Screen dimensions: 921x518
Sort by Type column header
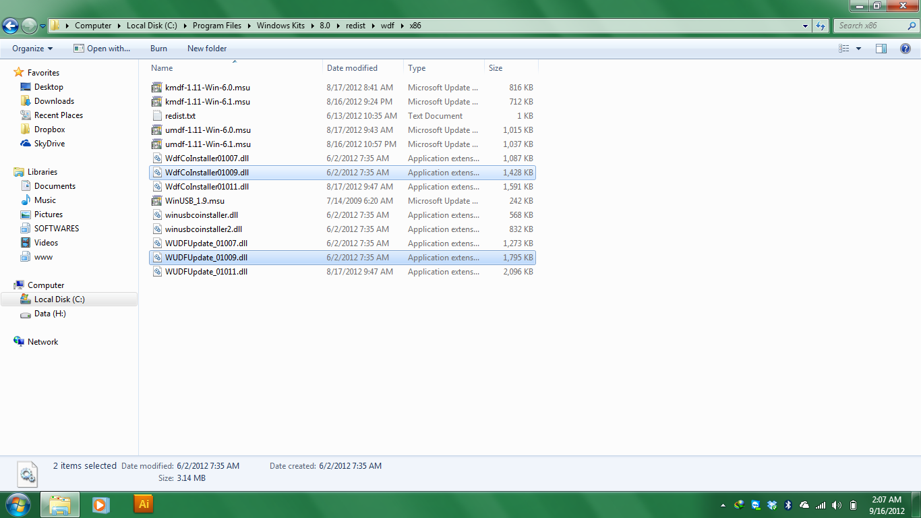pos(444,68)
